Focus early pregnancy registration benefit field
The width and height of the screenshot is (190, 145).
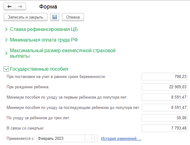[x=165, y=77]
